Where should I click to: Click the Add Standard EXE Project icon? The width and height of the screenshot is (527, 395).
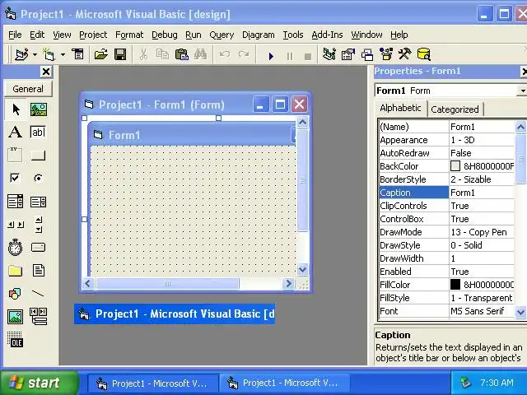point(21,54)
